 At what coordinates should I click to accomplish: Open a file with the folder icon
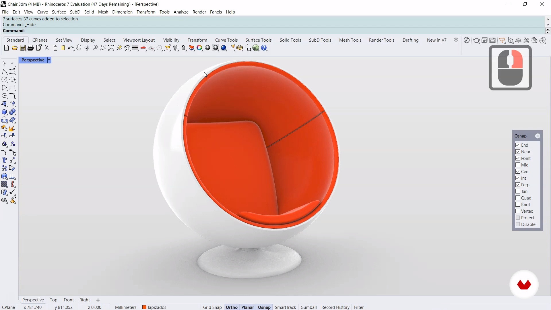(x=14, y=48)
